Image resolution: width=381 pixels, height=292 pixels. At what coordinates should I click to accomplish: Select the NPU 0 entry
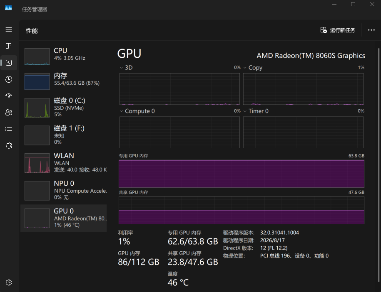64,190
